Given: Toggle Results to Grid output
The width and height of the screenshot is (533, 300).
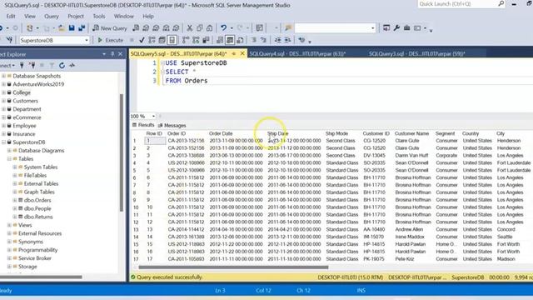Looking at the screenshot, I should [230, 40].
